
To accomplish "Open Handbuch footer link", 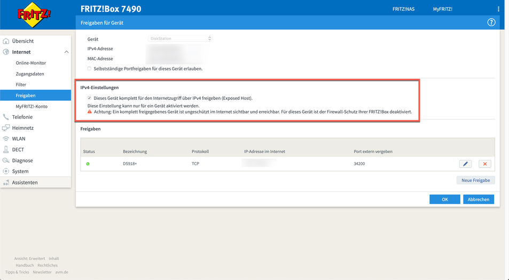I will pyautogui.click(x=25, y=266).
